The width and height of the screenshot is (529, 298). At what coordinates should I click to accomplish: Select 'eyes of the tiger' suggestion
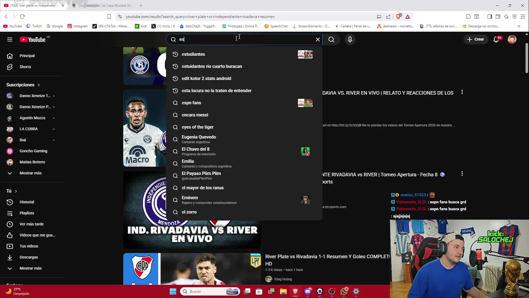pyautogui.click(x=244, y=127)
